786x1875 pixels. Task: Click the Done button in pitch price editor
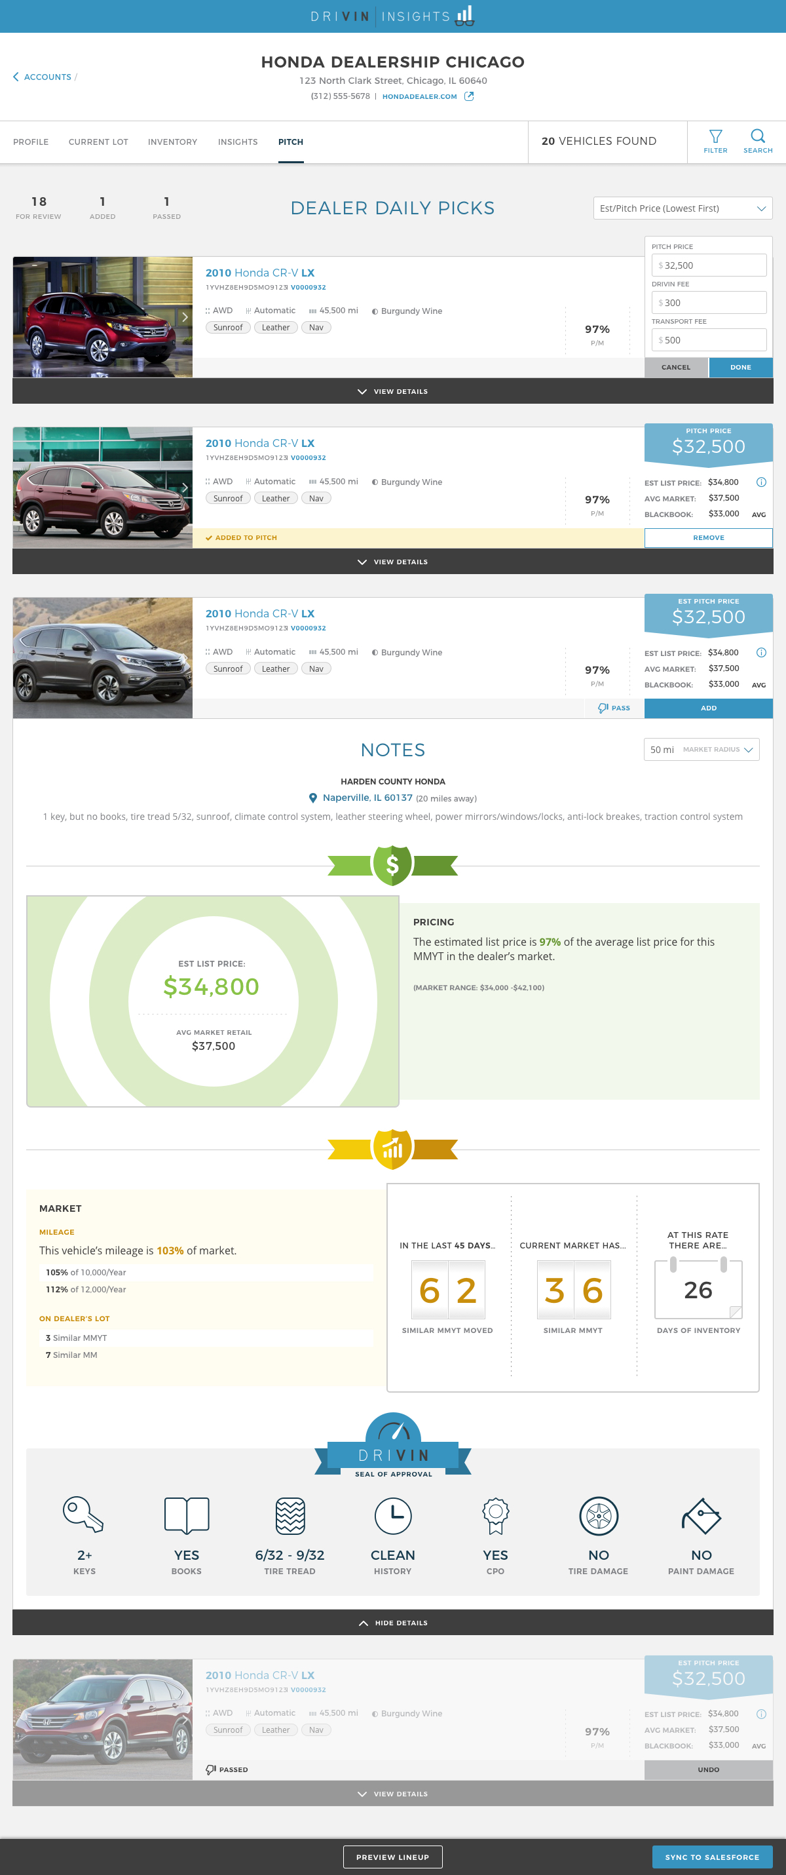(741, 368)
